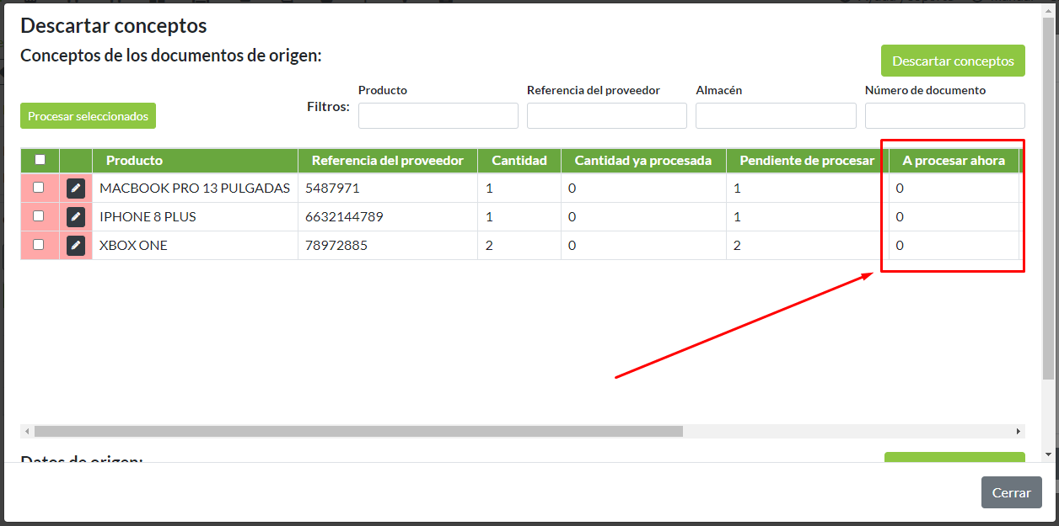Edit the MACBOOK PRO 13 PULGADAS row

(x=76, y=189)
